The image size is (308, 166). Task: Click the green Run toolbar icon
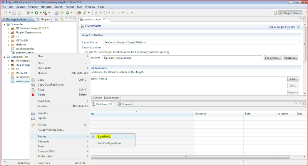(x=37, y=13)
